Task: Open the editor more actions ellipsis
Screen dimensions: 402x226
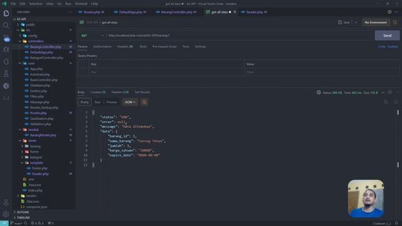Action: point(396,12)
